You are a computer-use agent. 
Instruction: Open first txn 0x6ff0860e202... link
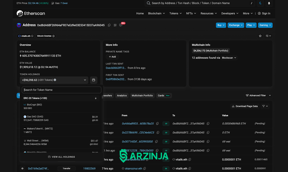click(x=116, y=79)
